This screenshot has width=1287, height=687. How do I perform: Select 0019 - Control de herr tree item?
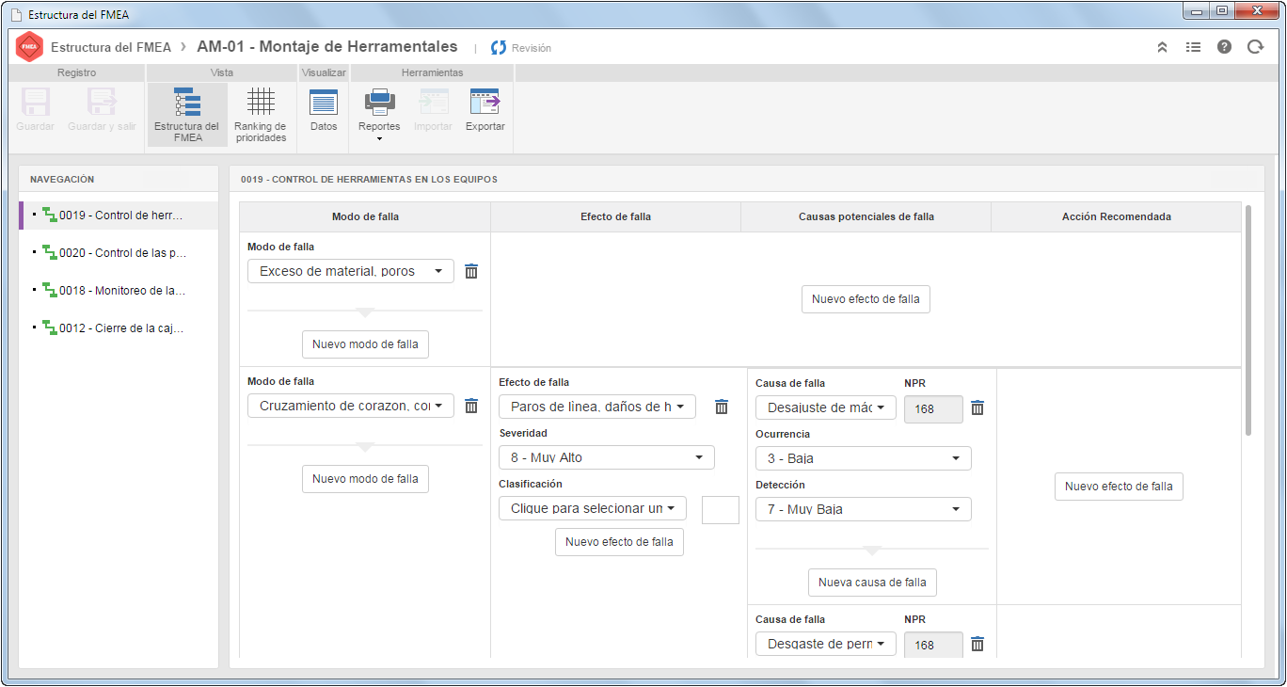click(x=119, y=215)
